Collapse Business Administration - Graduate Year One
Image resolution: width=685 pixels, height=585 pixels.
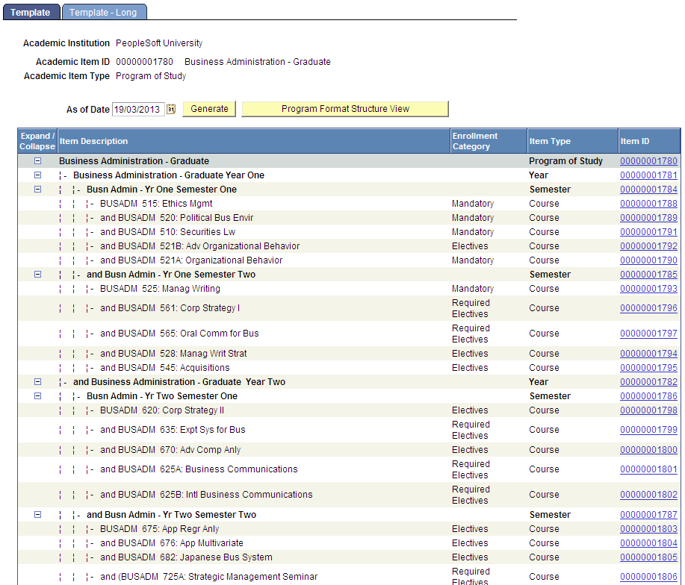pos(37,174)
